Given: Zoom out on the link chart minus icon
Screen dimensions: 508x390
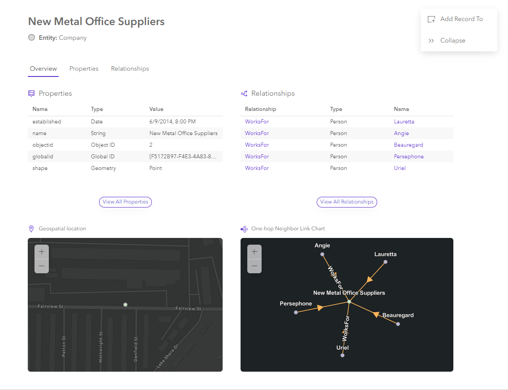Looking at the screenshot, I should pyautogui.click(x=254, y=265).
